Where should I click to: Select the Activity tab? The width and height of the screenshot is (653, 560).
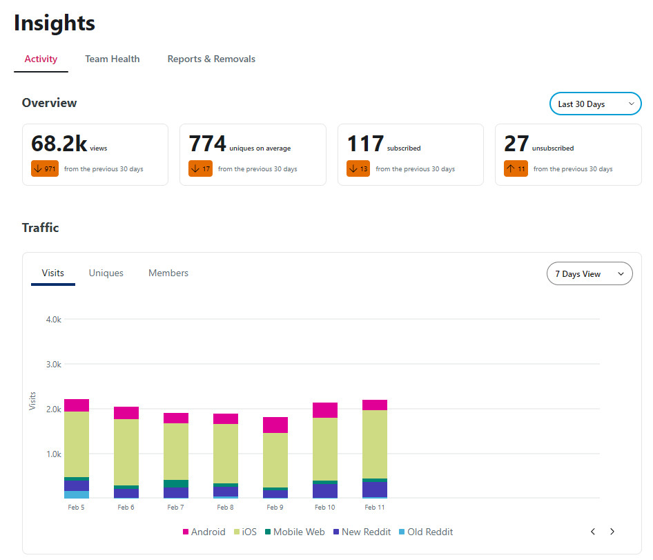tap(41, 59)
